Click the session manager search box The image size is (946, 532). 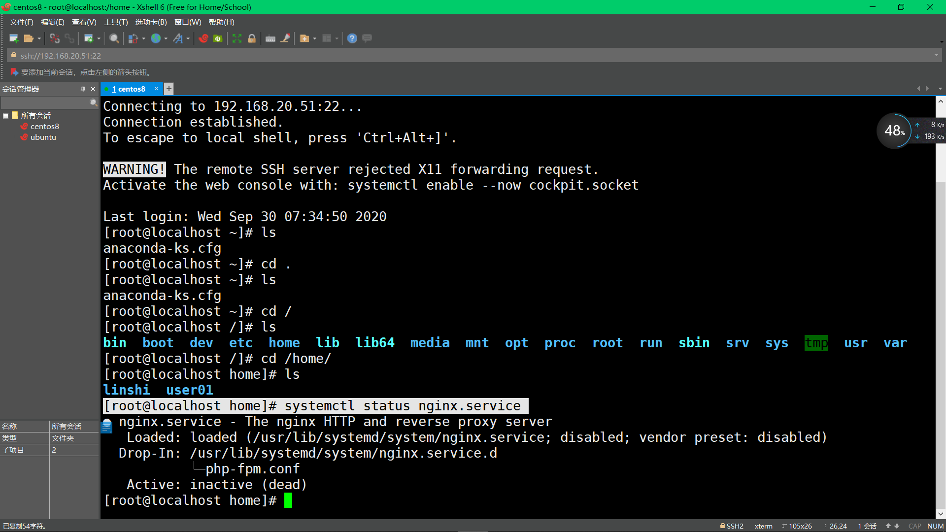coord(45,102)
